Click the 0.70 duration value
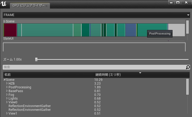The height and width of the screenshot is (117, 192). pos(97,95)
